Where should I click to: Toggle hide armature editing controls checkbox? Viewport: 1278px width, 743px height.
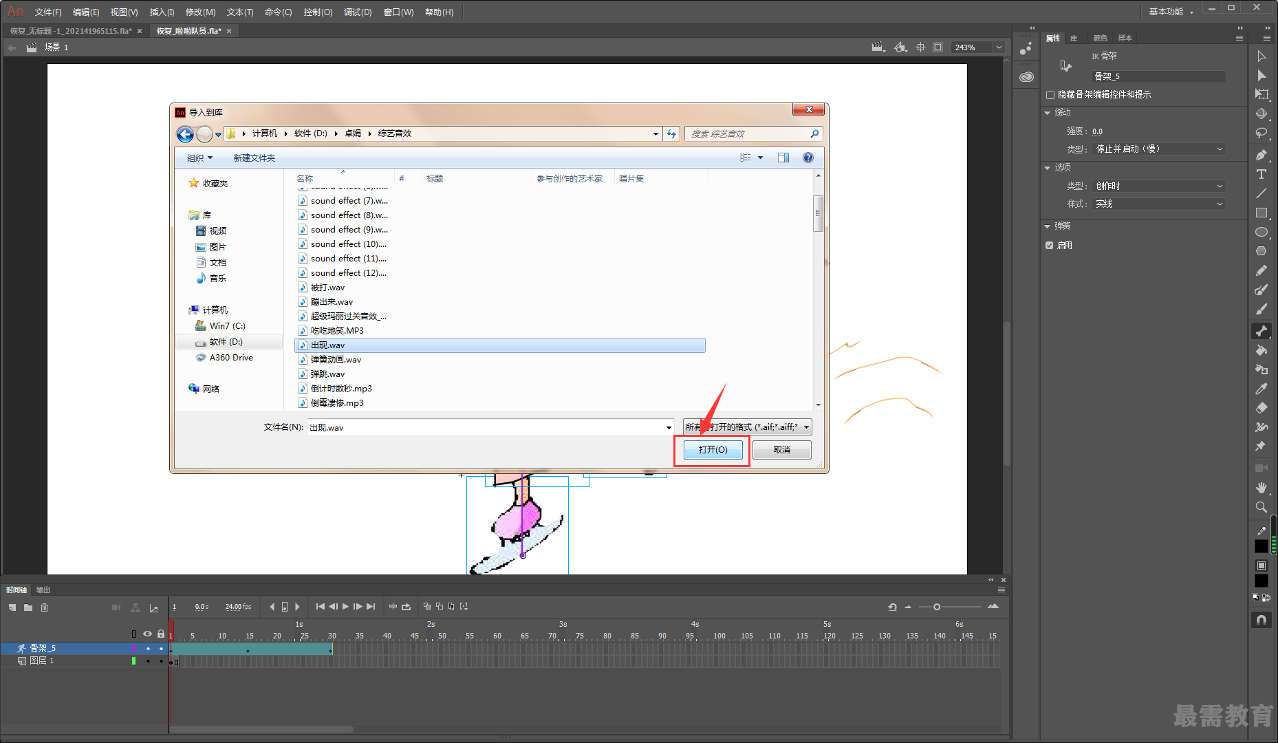[x=1050, y=95]
